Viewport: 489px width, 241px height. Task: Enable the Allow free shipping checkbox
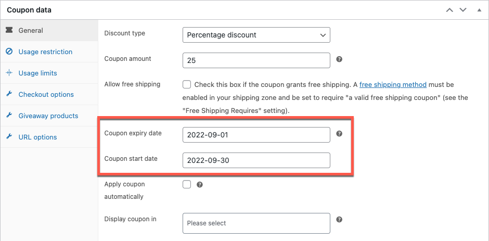(x=187, y=84)
